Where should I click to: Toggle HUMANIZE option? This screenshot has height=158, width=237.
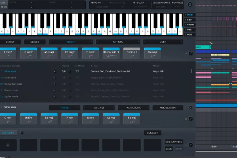(x=177, y=3)
